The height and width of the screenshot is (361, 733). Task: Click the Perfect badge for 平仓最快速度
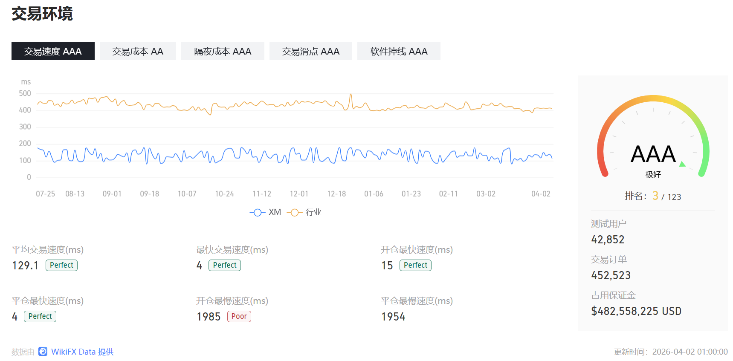coord(40,316)
